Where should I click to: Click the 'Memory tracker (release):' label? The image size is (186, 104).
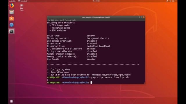pos(62,56)
